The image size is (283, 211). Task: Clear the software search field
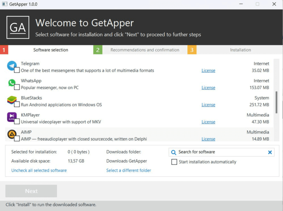coord(270,152)
